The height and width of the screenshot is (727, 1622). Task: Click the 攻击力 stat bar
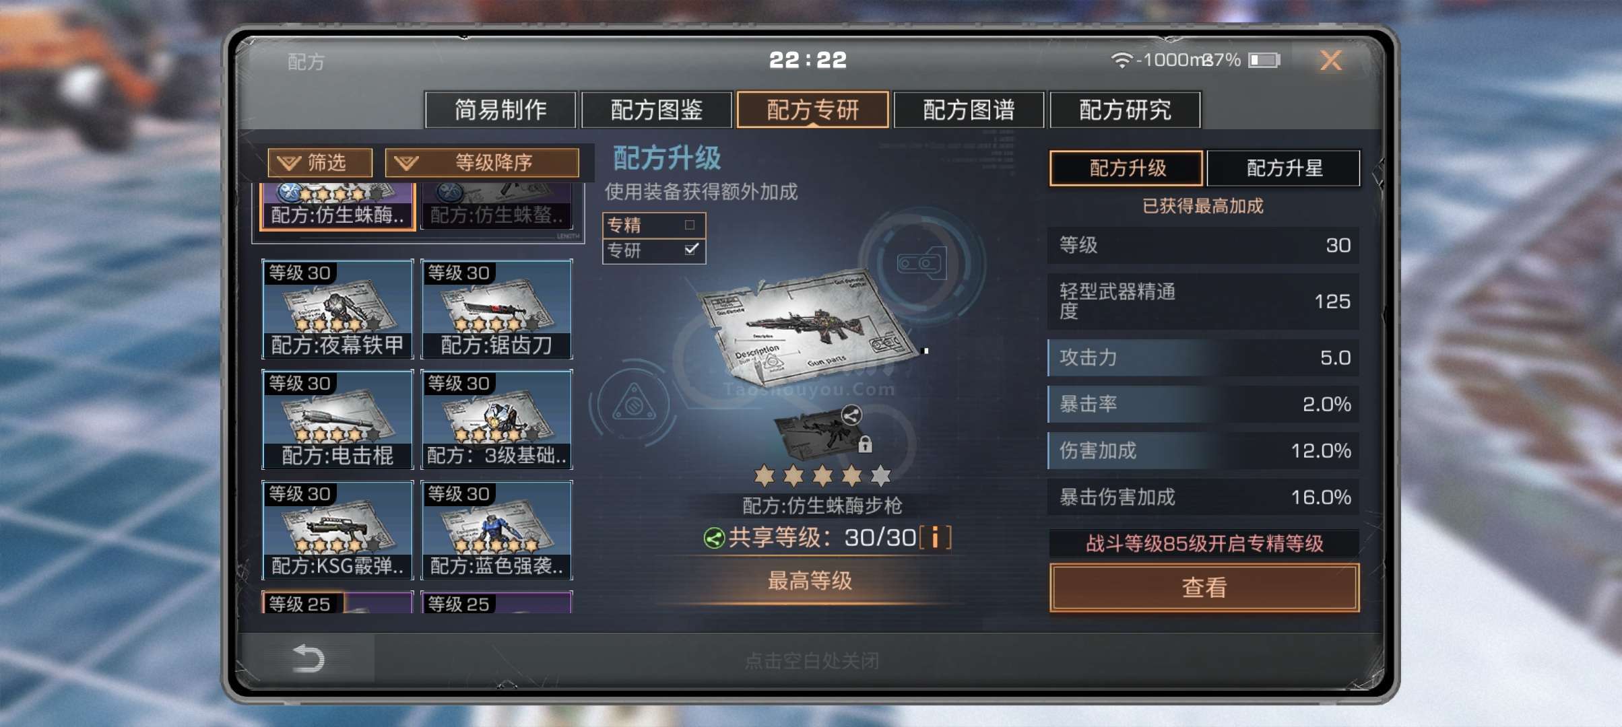(x=1203, y=357)
